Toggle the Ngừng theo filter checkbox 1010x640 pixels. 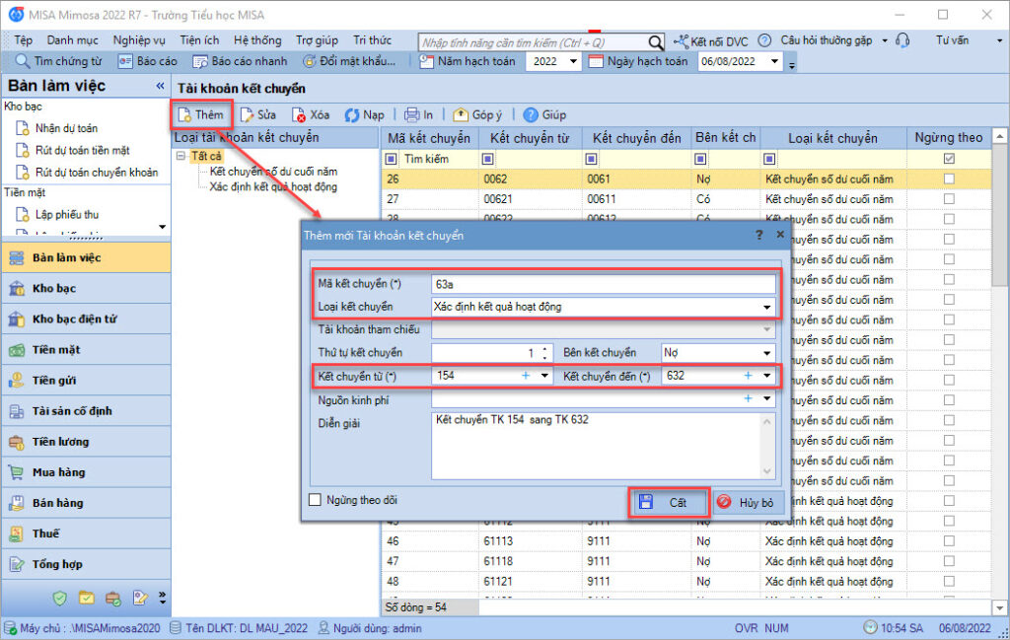[x=949, y=159]
